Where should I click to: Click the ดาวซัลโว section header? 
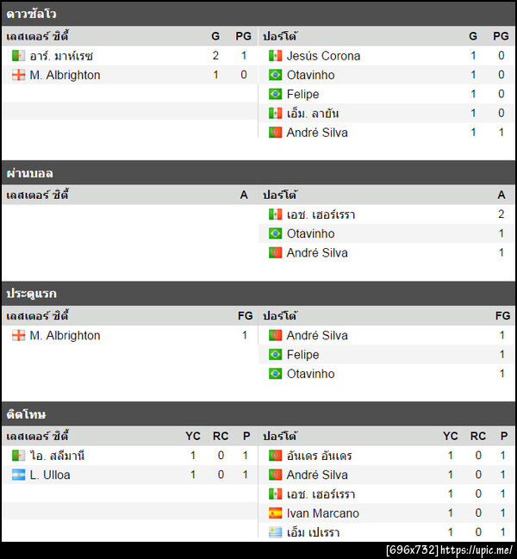[x=32, y=14]
